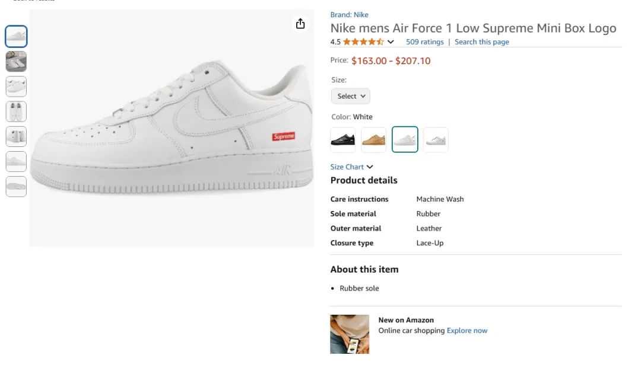Viewport: 641px width, 371px height.
Task: Click the Search this page link
Action: coord(481,42)
